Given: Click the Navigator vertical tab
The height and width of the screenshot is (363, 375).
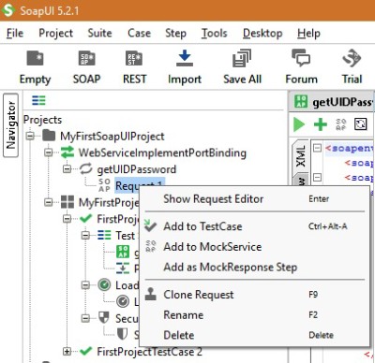Looking at the screenshot, I should [10, 124].
